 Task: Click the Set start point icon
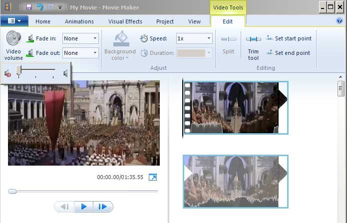269,38
